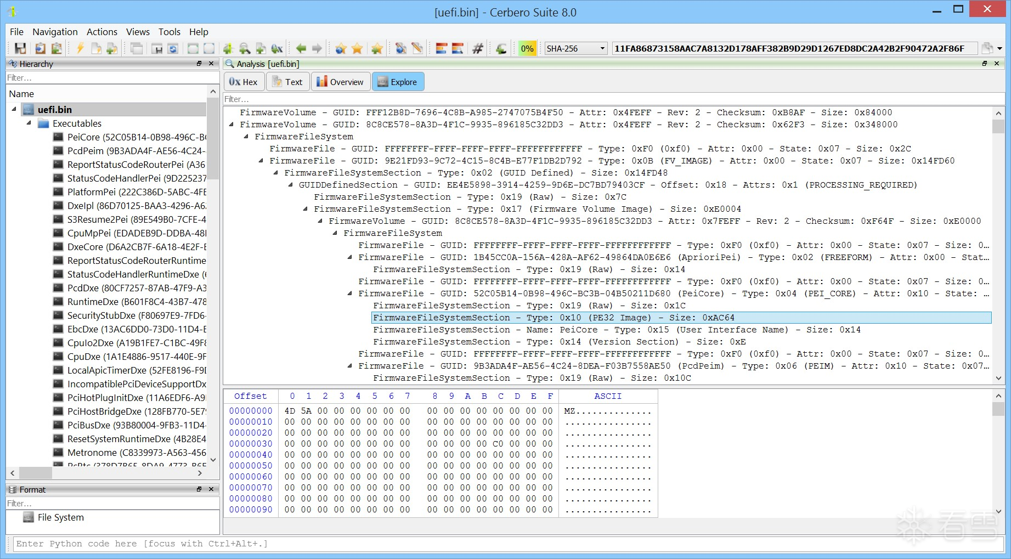Click the 0% progress indicator
Screen dimensions: 1011x559
click(x=527, y=48)
